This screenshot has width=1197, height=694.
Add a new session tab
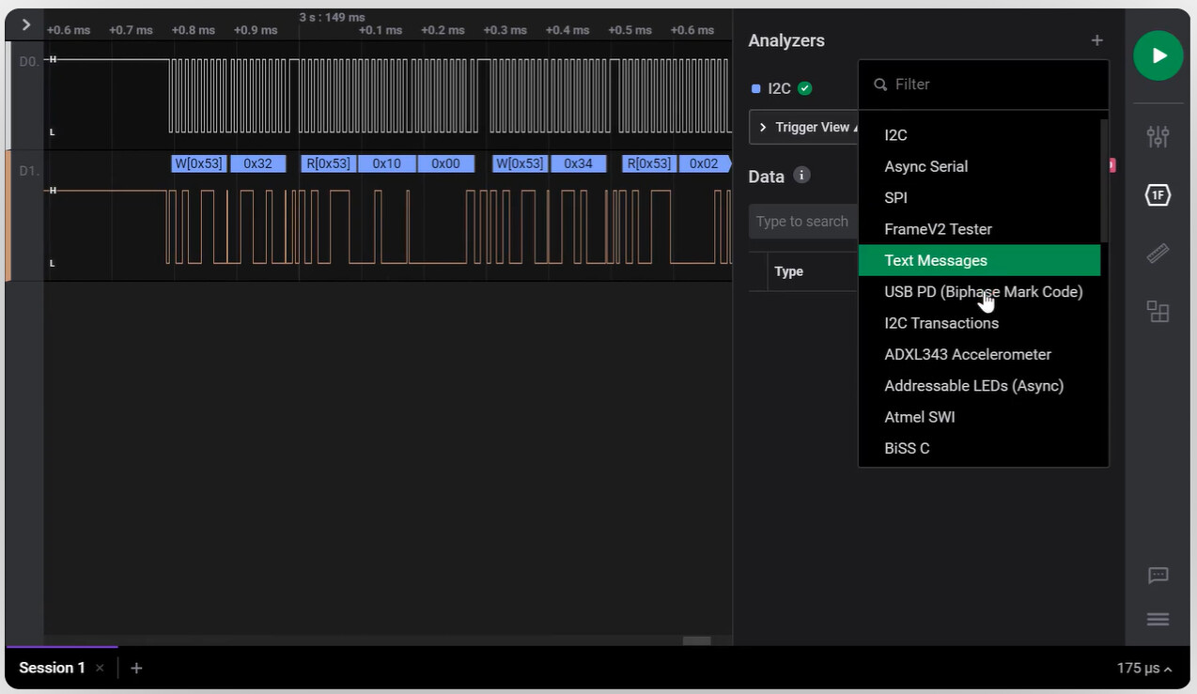pos(136,668)
